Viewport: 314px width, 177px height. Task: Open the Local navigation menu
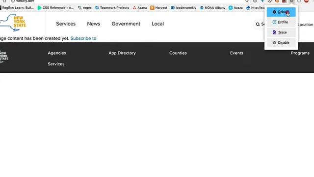(x=157, y=24)
